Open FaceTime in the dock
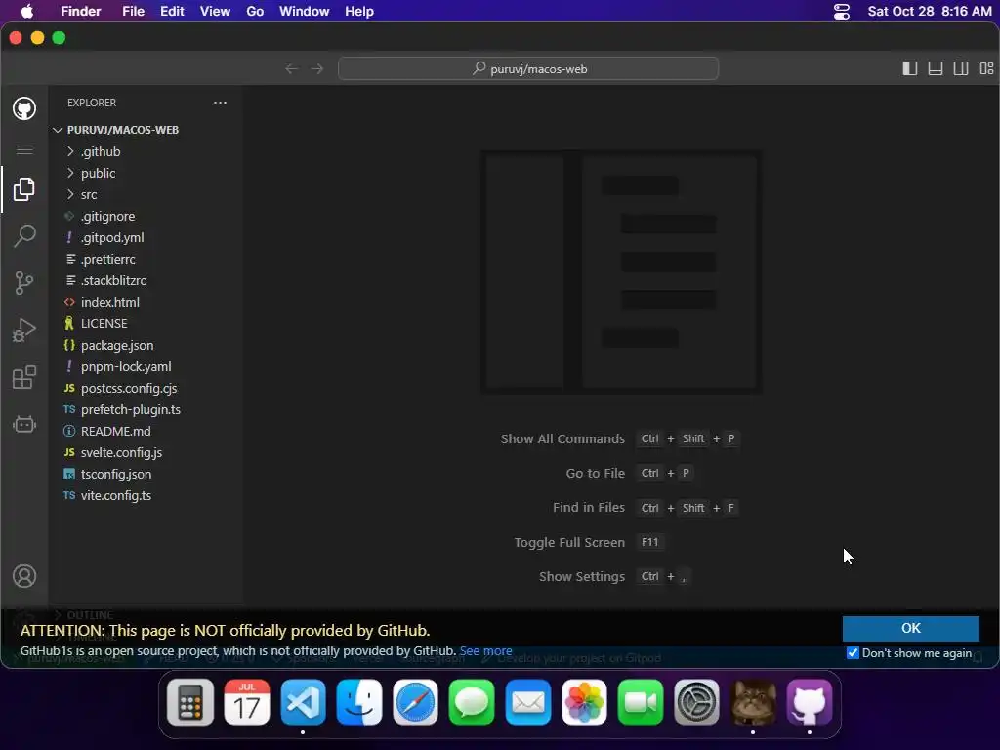Image resolution: width=1000 pixels, height=750 pixels. coord(641,703)
